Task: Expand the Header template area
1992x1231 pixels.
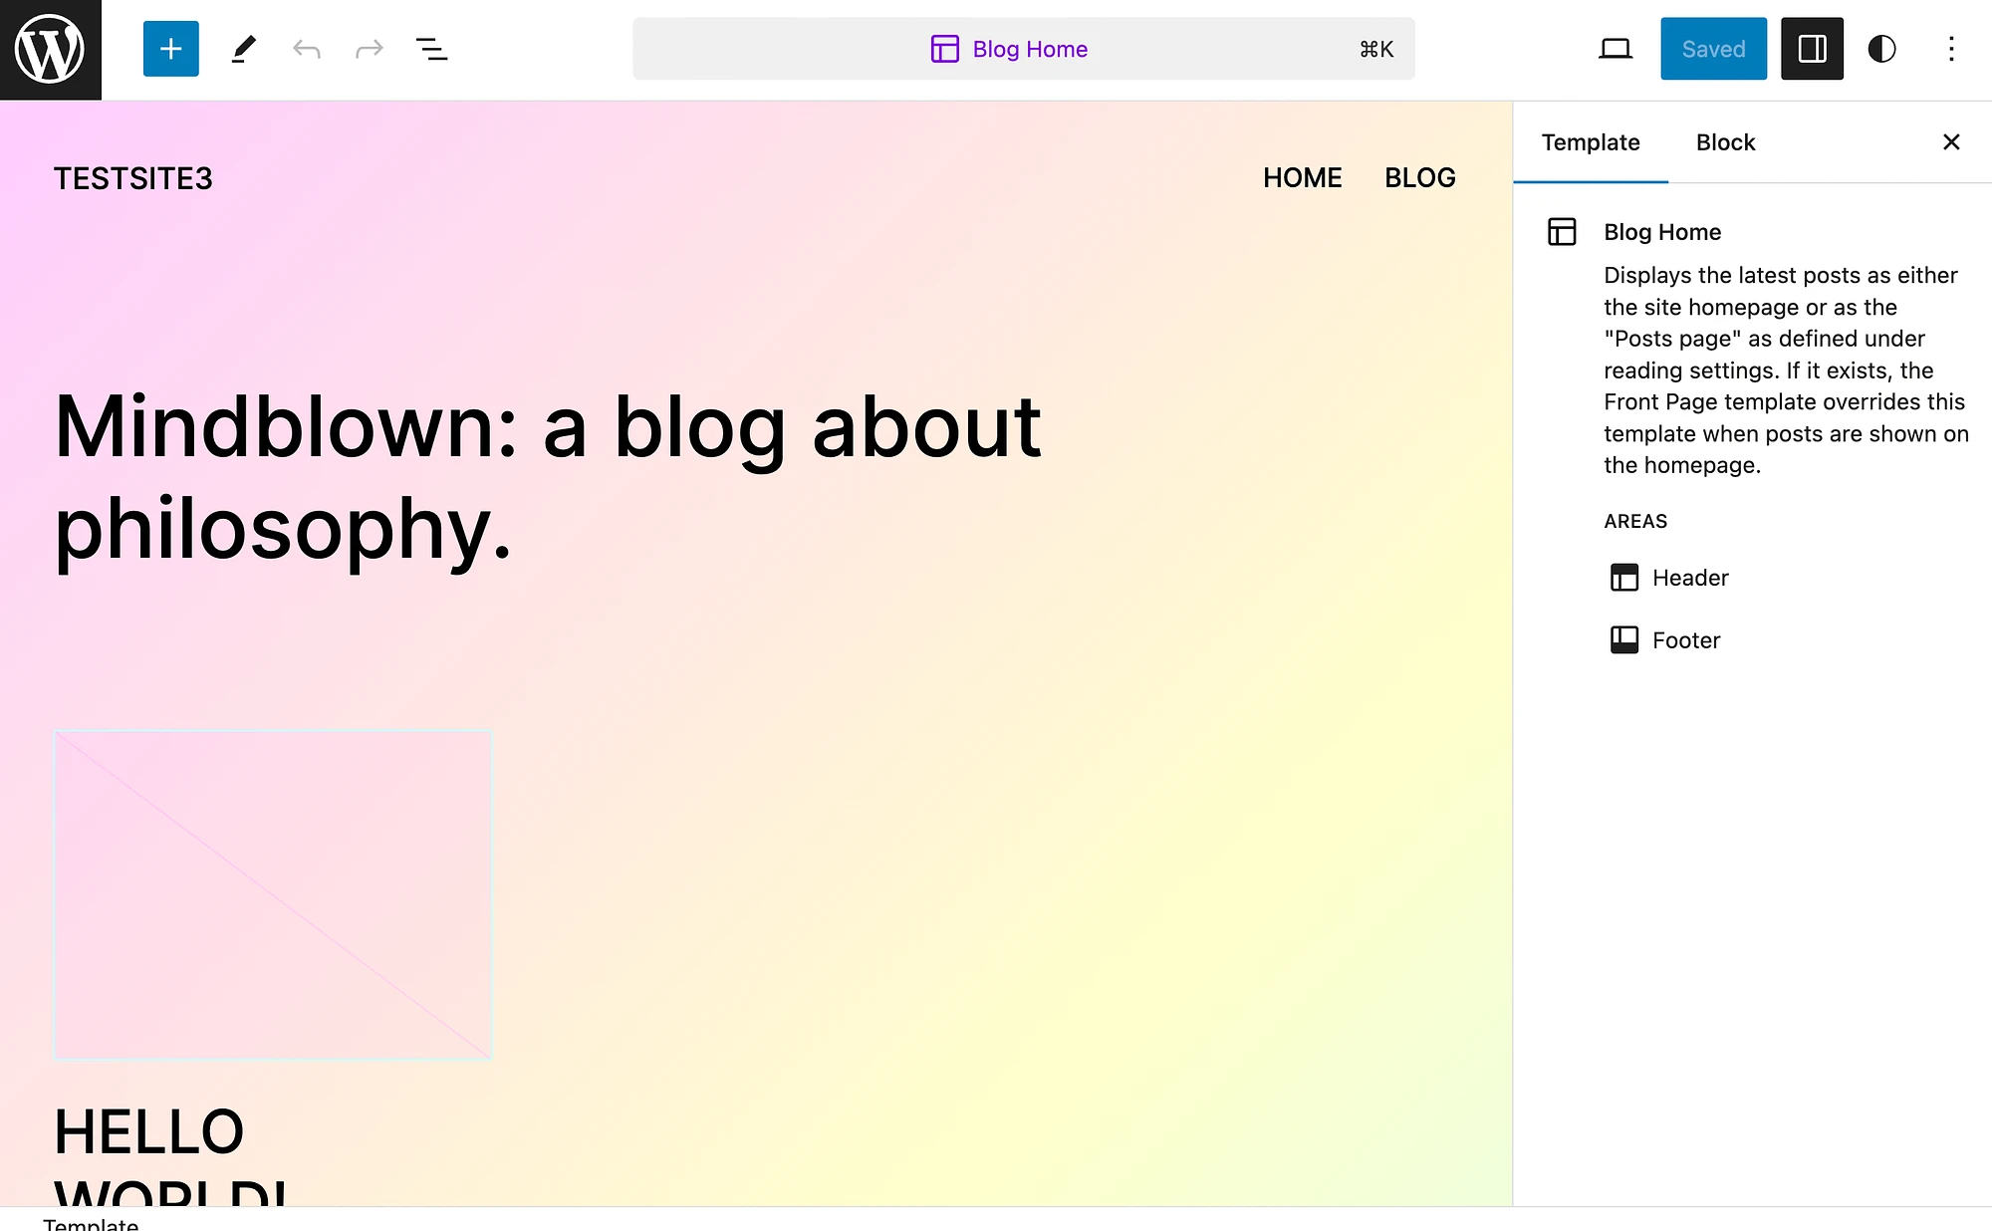Action: (1690, 577)
